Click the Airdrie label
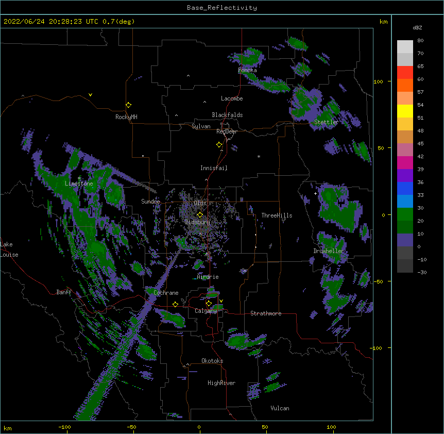The image size is (444, 434). pos(208,277)
